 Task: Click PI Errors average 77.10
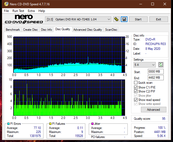[x=37, y=128]
